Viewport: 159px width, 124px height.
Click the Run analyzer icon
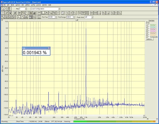coord(4,9)
